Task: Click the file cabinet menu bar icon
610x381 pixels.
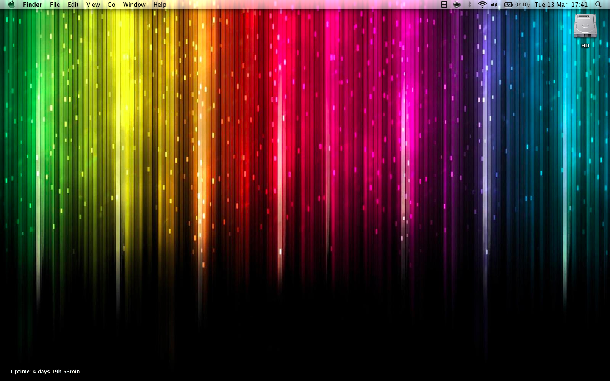Action: pos(444,5)
